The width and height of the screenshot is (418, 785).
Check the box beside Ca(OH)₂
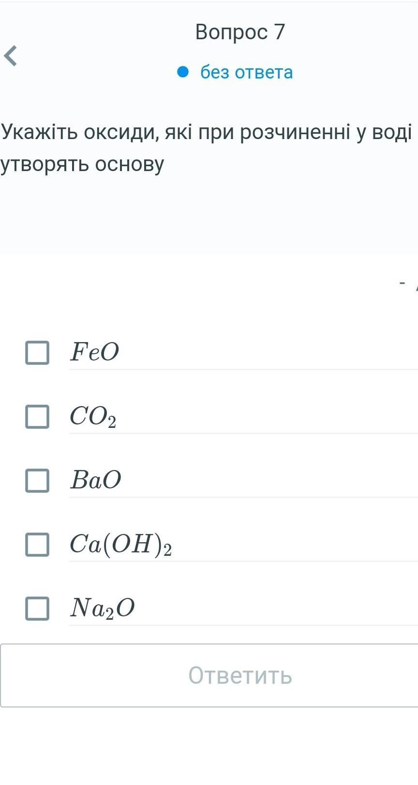coord(37,545)
